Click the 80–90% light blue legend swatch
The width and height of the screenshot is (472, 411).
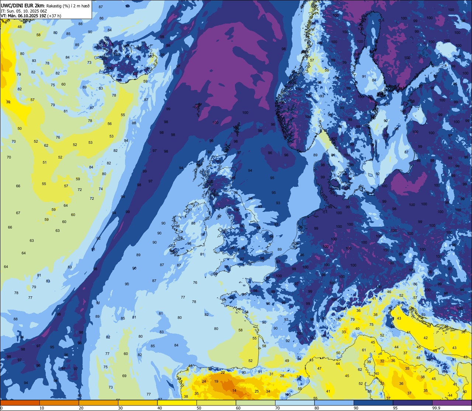click(x=334, y=403)
